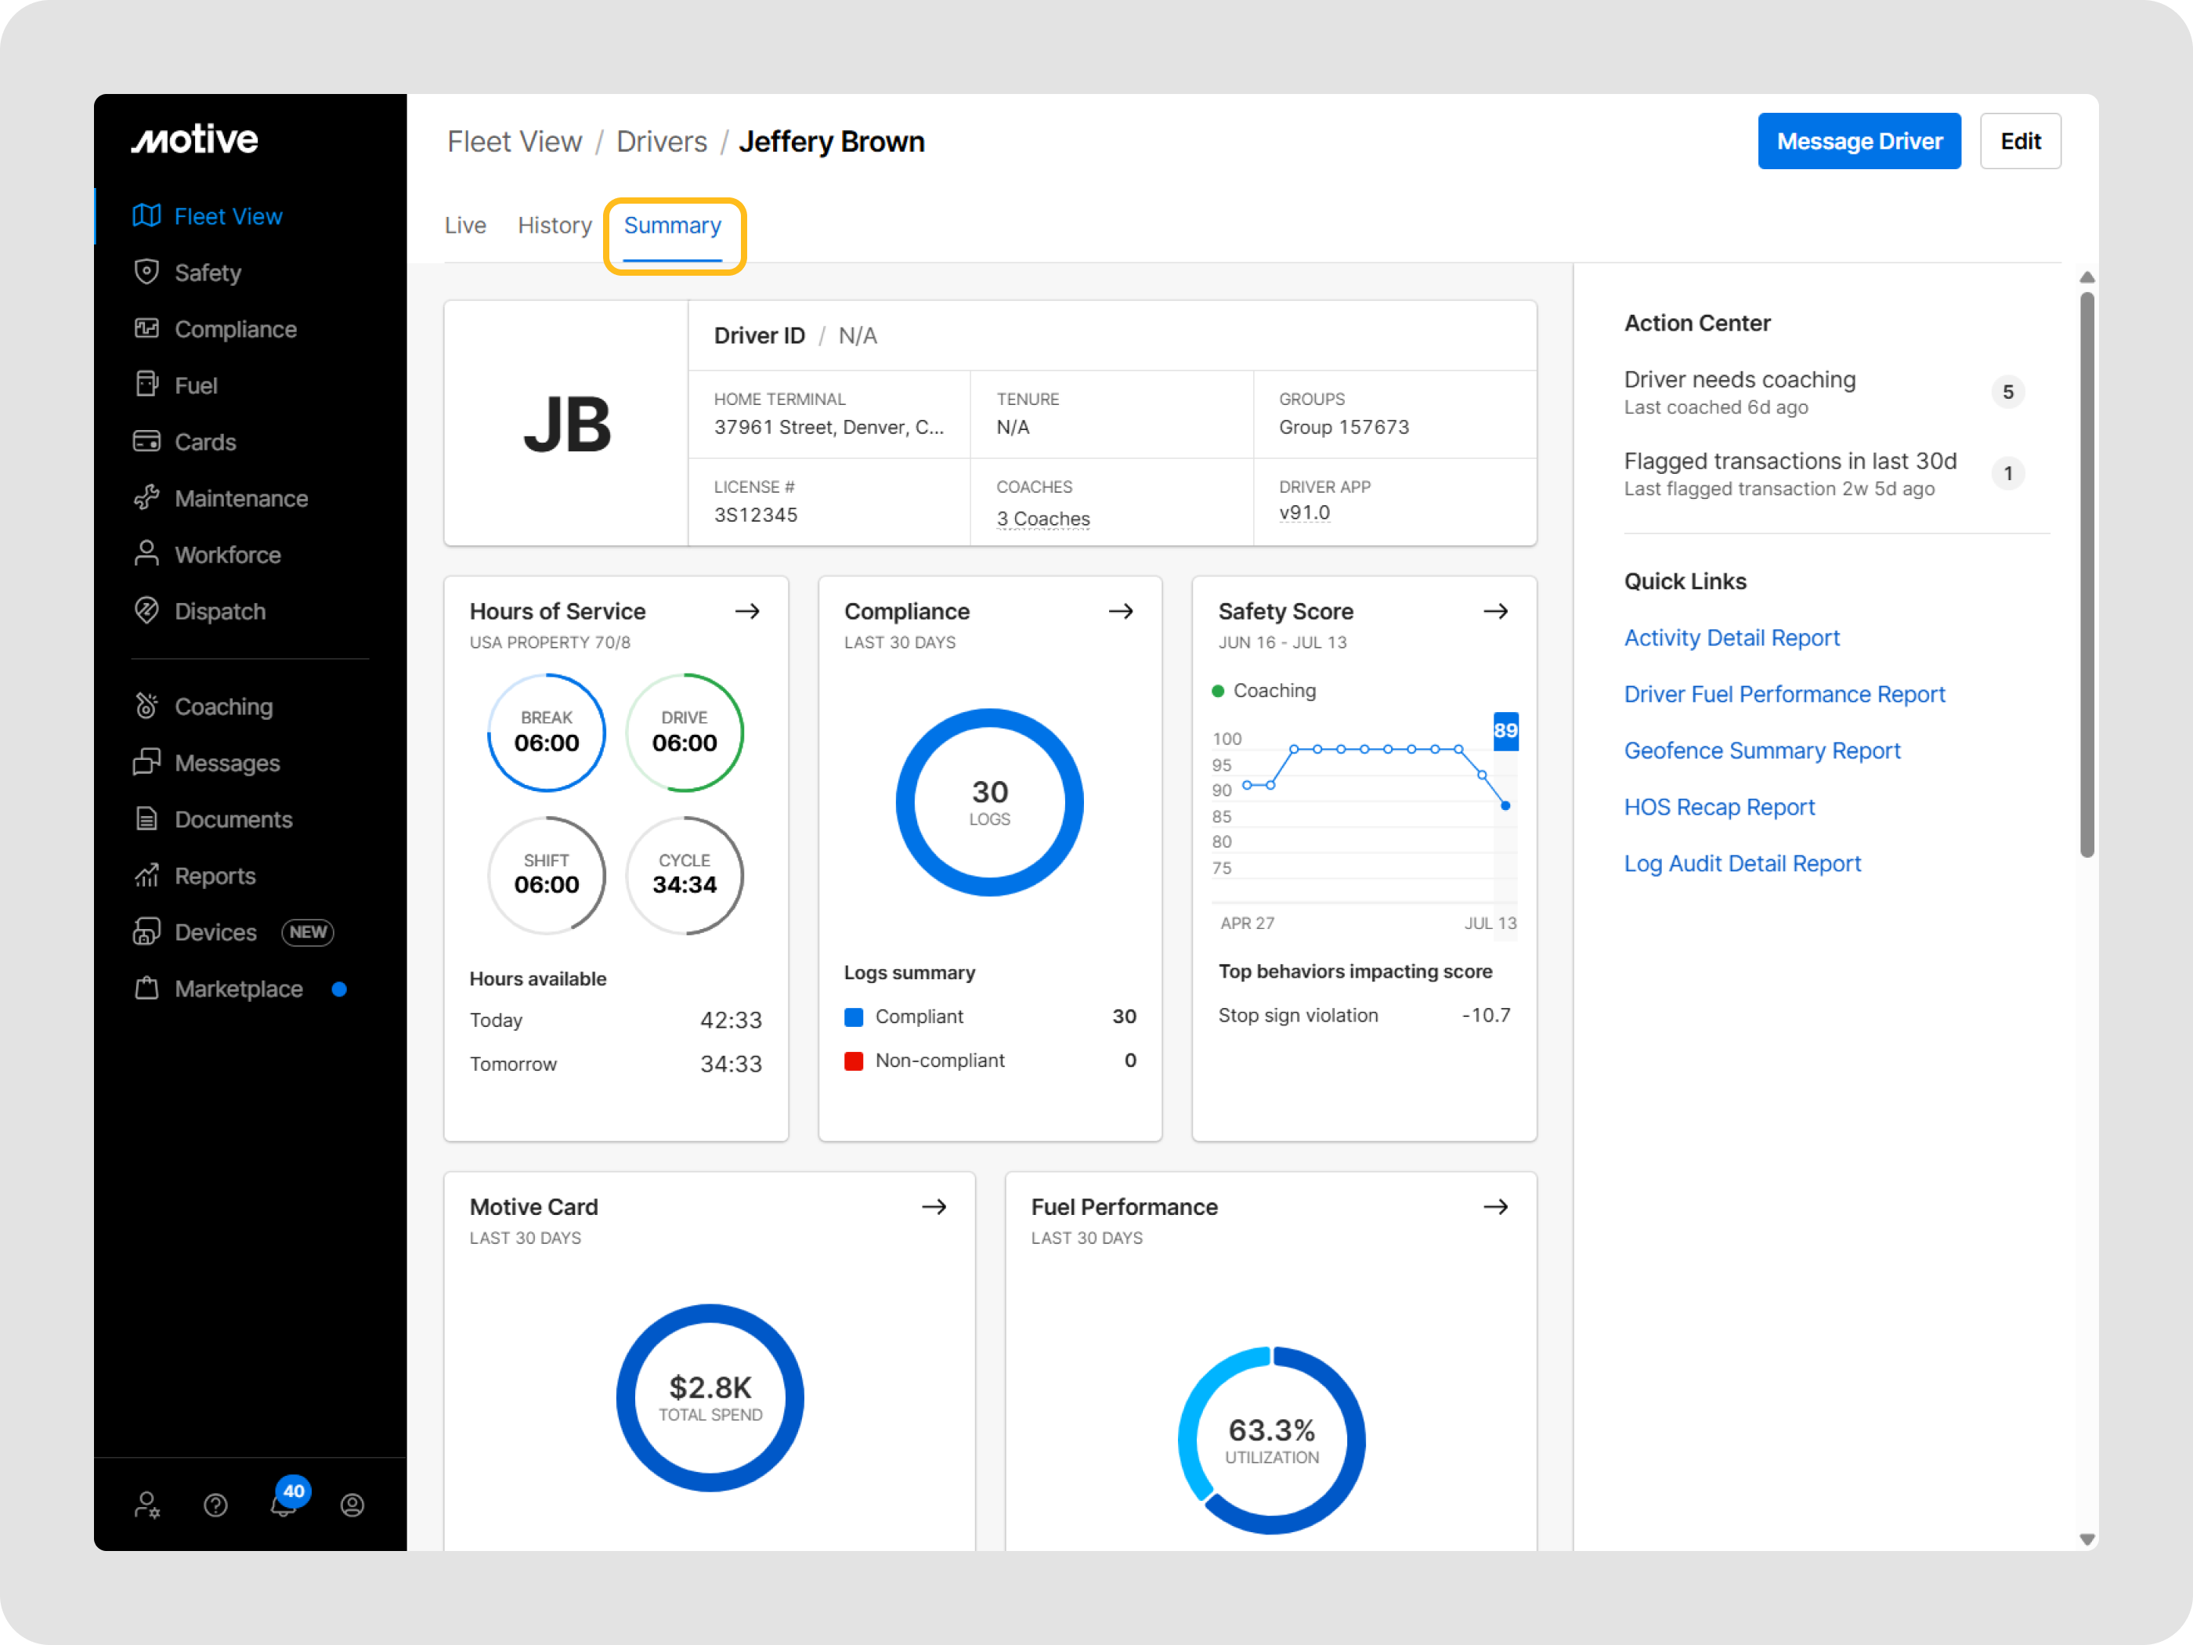The image size is (2193, 1645).
Task: Click the blue Compliant legend swatch
Action: tap(854, 1016)
